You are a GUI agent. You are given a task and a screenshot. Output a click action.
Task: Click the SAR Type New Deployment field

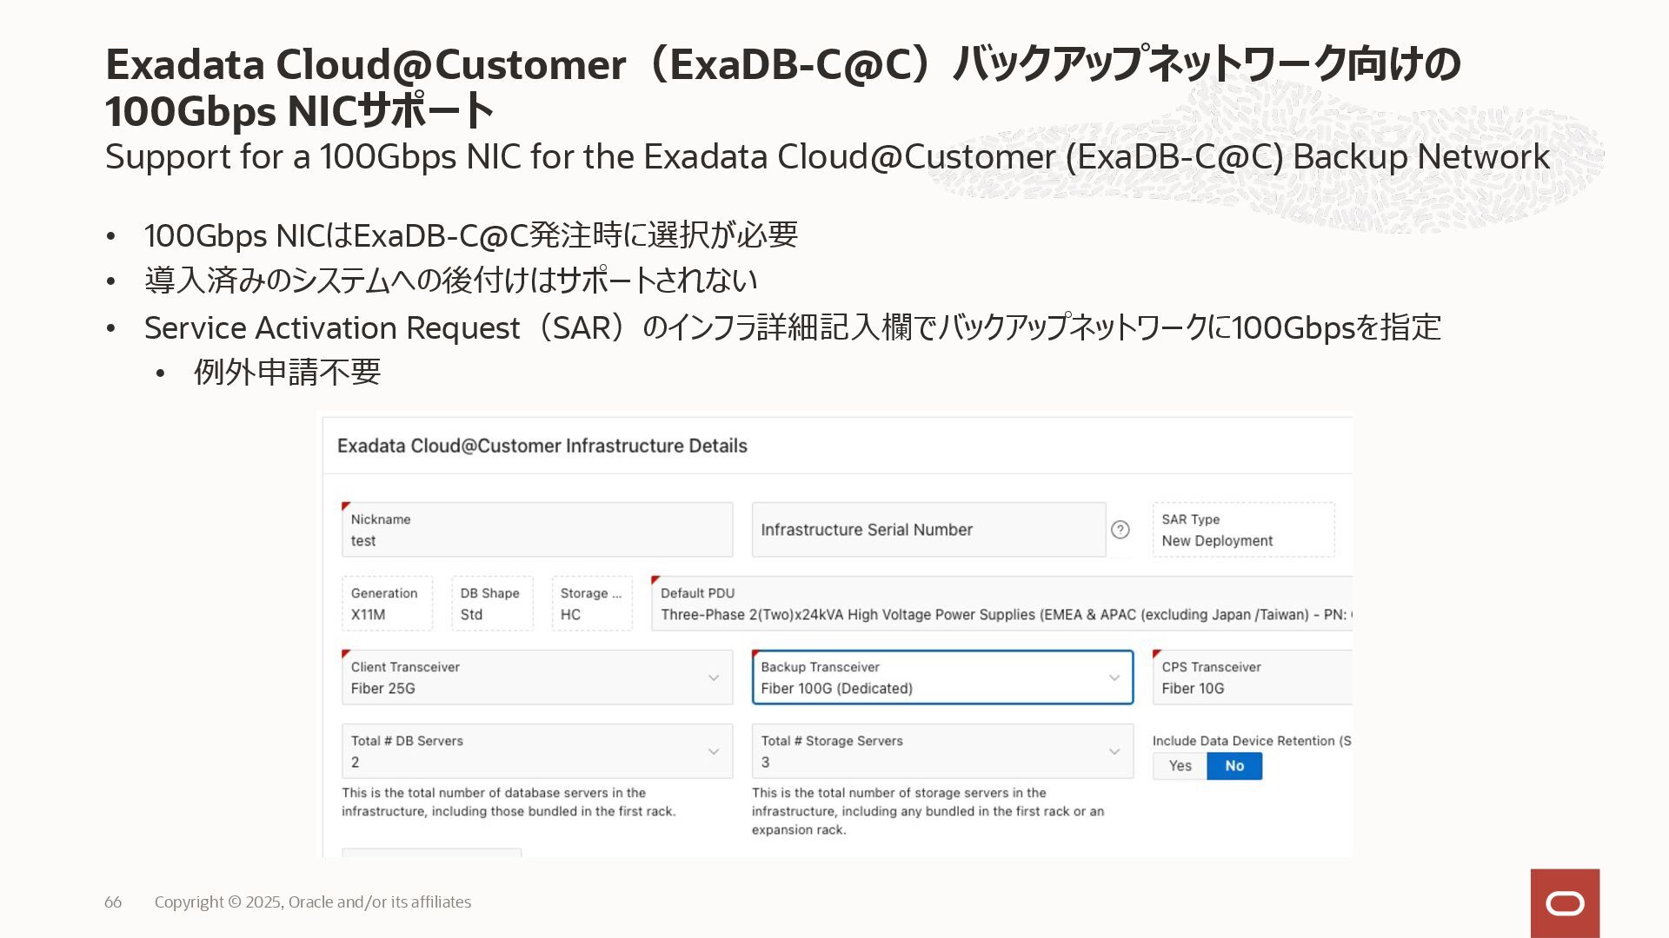[1242, 530]
